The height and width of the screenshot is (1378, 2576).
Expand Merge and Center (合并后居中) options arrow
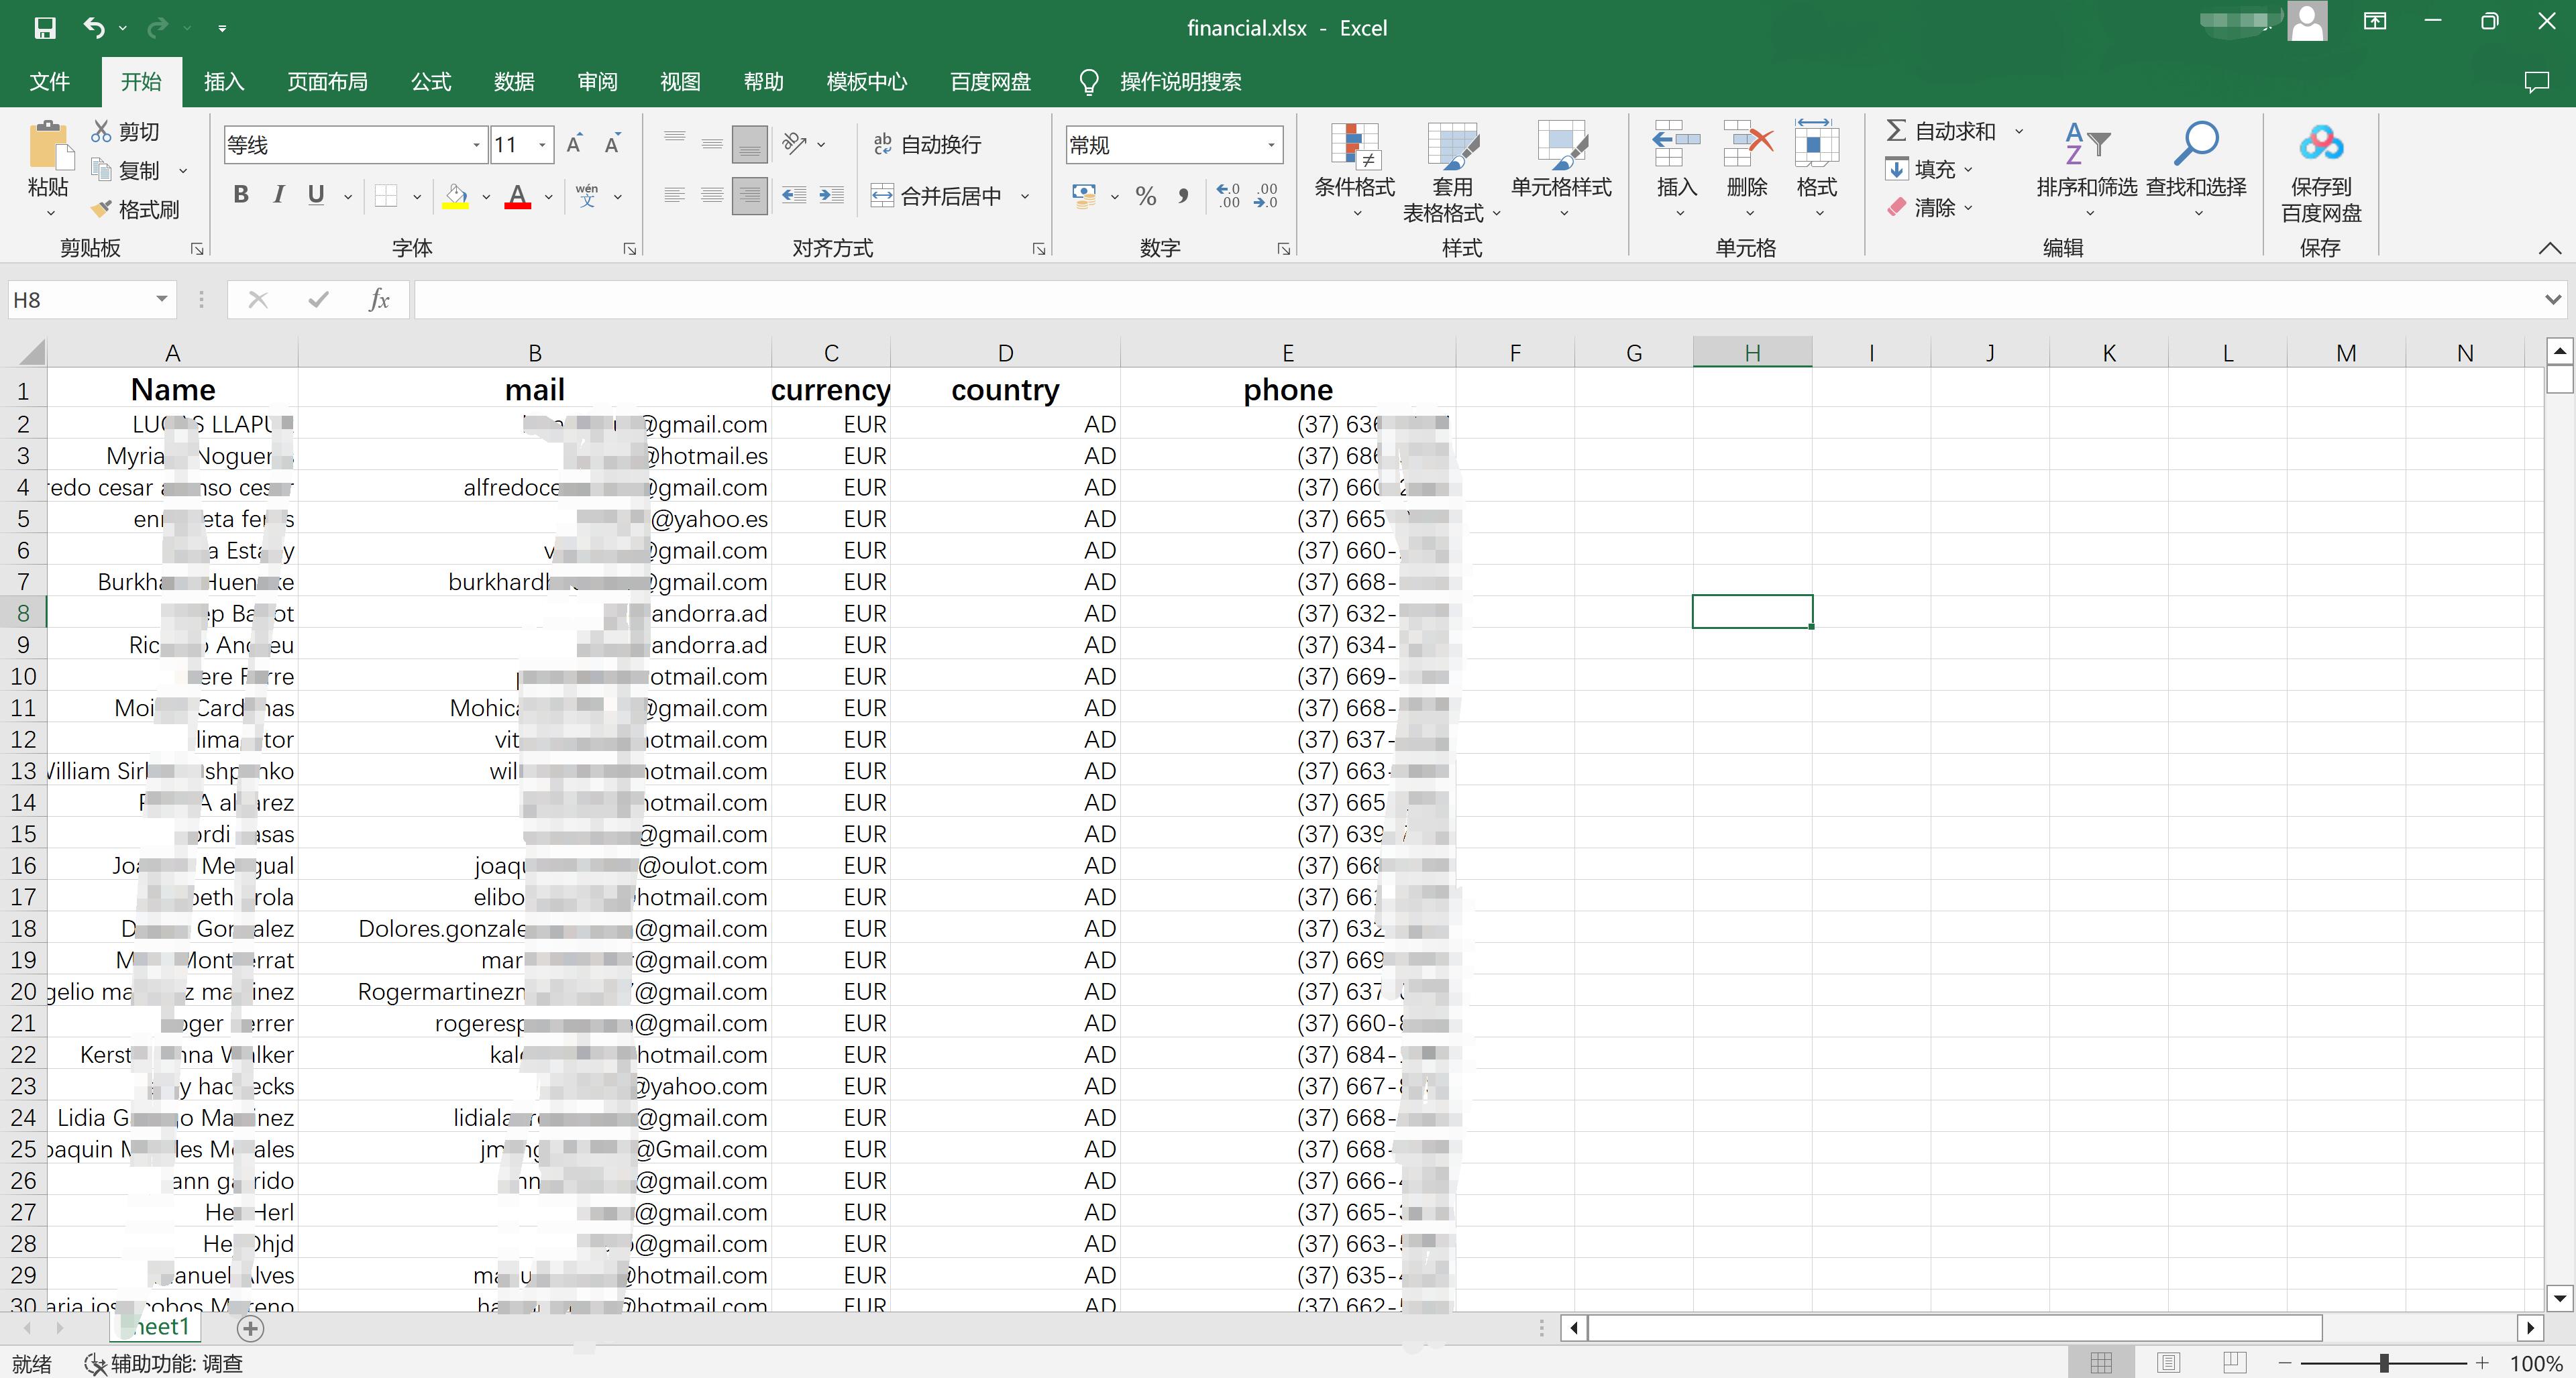pyautogui.click(x=1025, y=196)
